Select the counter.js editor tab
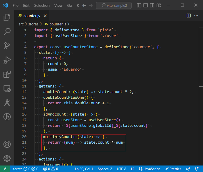203x172 pixels. point(32,16)
